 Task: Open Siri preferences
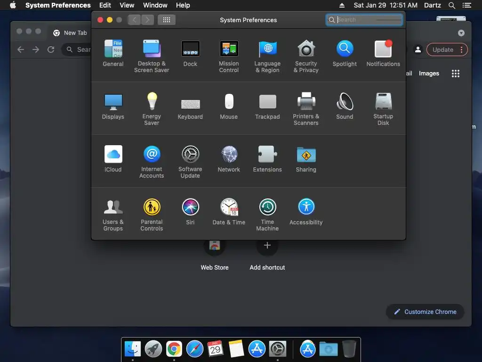click(190, 212)
